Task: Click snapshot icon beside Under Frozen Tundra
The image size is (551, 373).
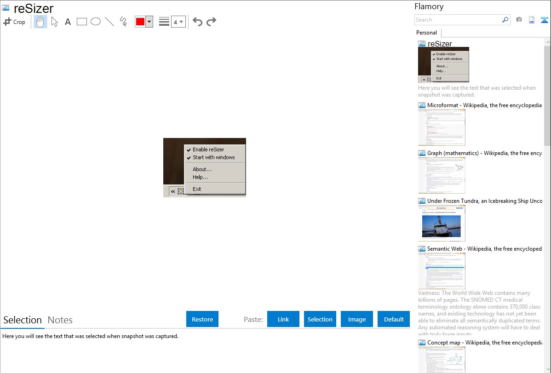Action: pyautogui.click(x=422, y=201)
